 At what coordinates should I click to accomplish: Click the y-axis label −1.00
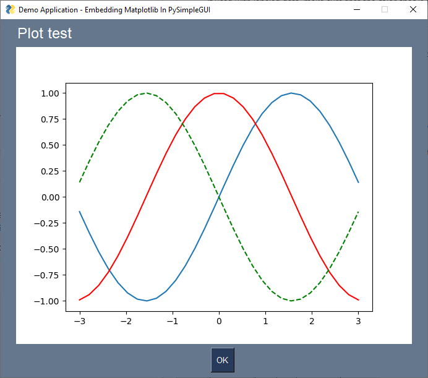(x=46, y=301)
